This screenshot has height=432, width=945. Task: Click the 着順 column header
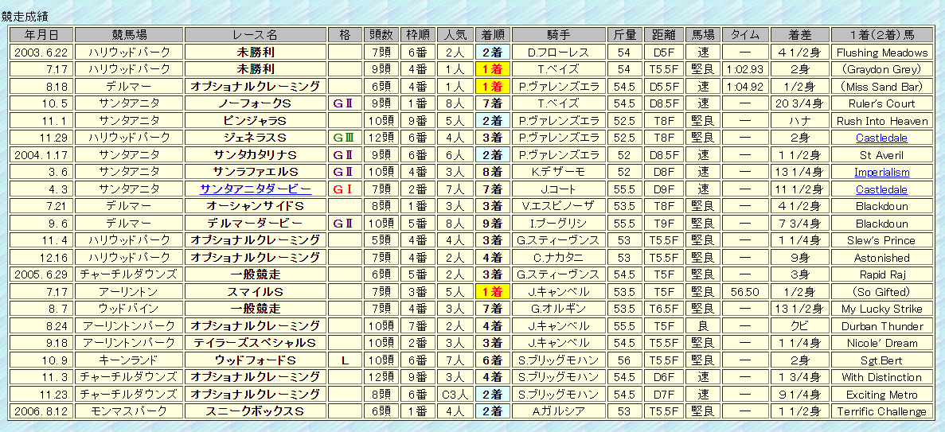click(x=493, y=35)
